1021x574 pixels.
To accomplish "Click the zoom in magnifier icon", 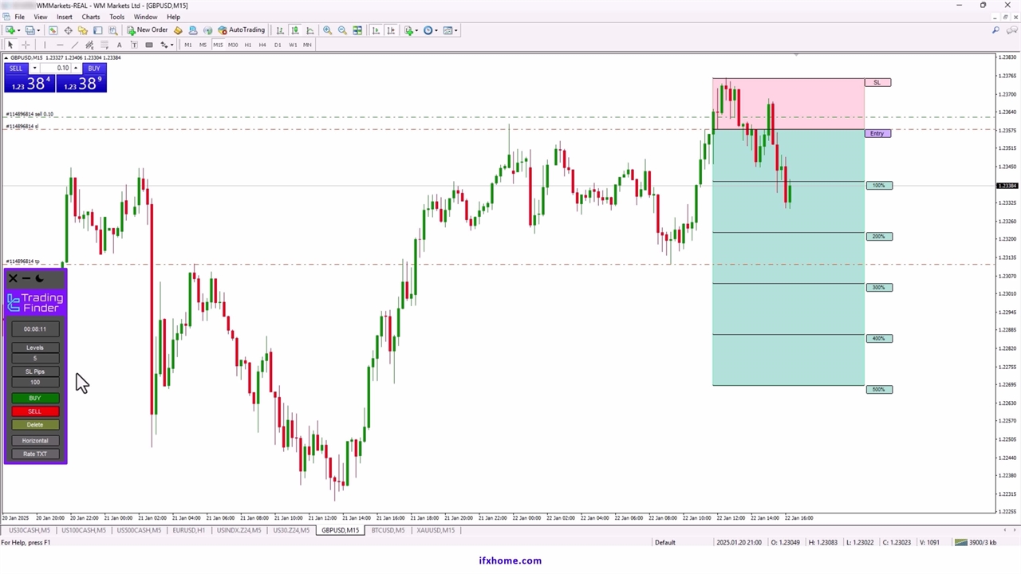I will (327, 30).
